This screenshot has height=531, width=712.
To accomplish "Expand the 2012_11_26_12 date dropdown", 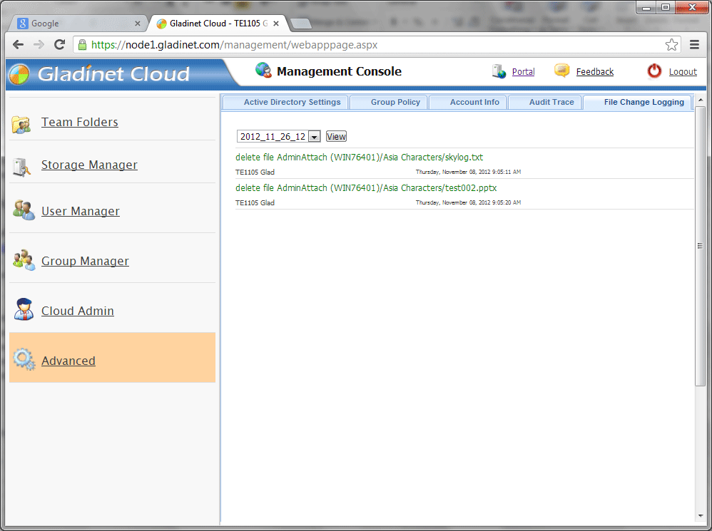I will point(314,137).
